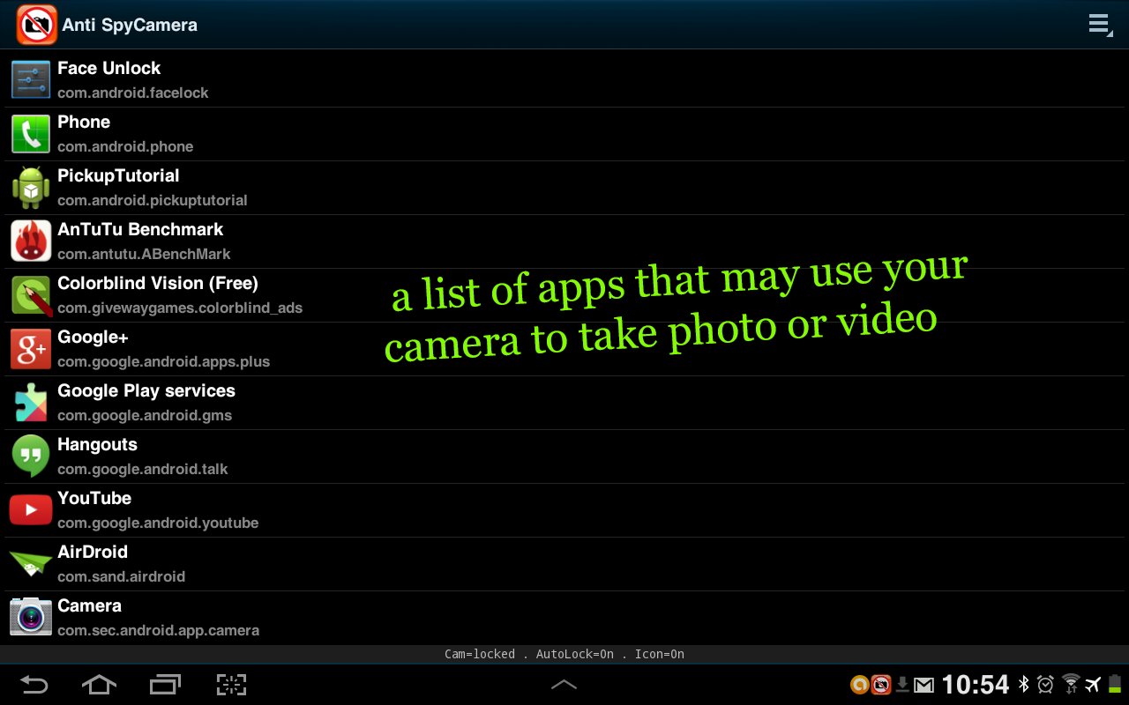Expand the center up-chevron in the navigation bar
The image size is (1129, 705).
[x=564, y=685]
